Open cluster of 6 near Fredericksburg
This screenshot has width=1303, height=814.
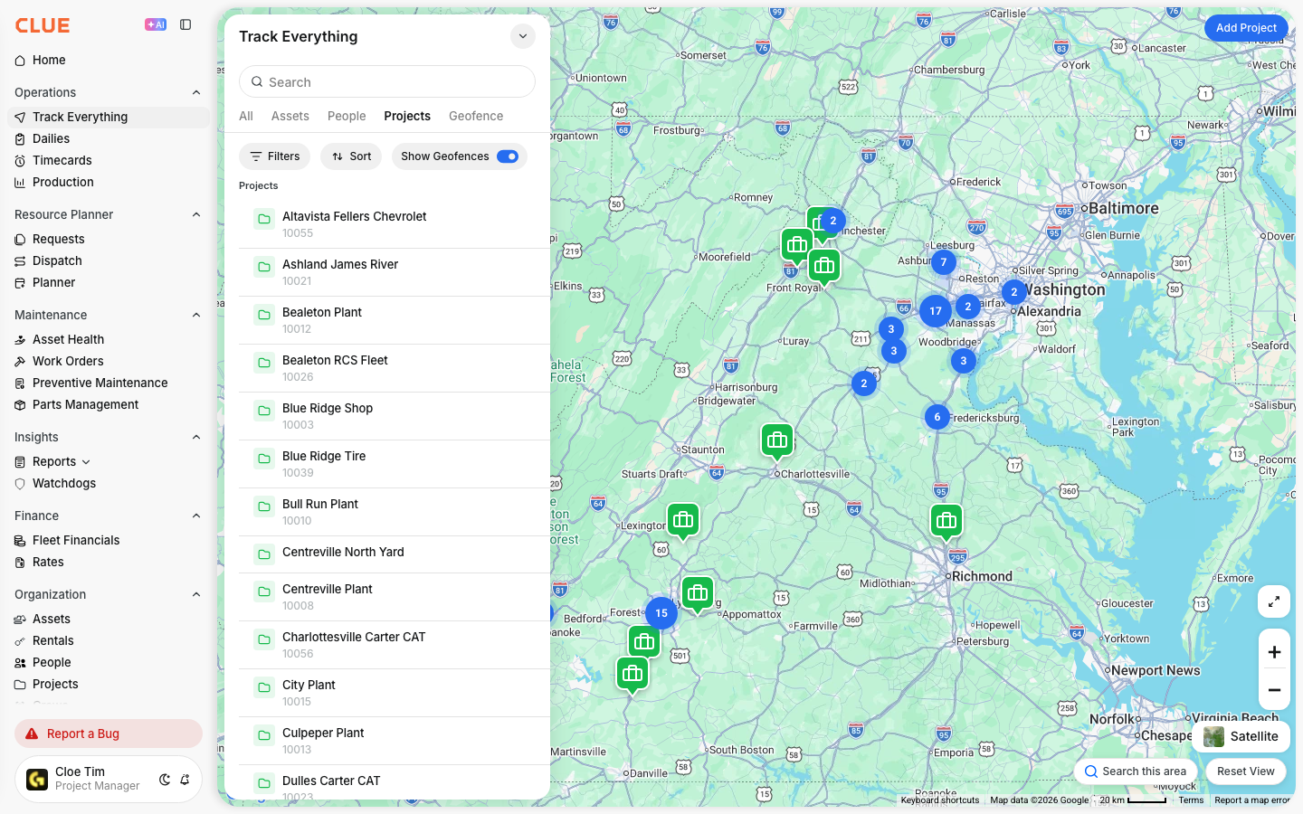pos(937,417)
